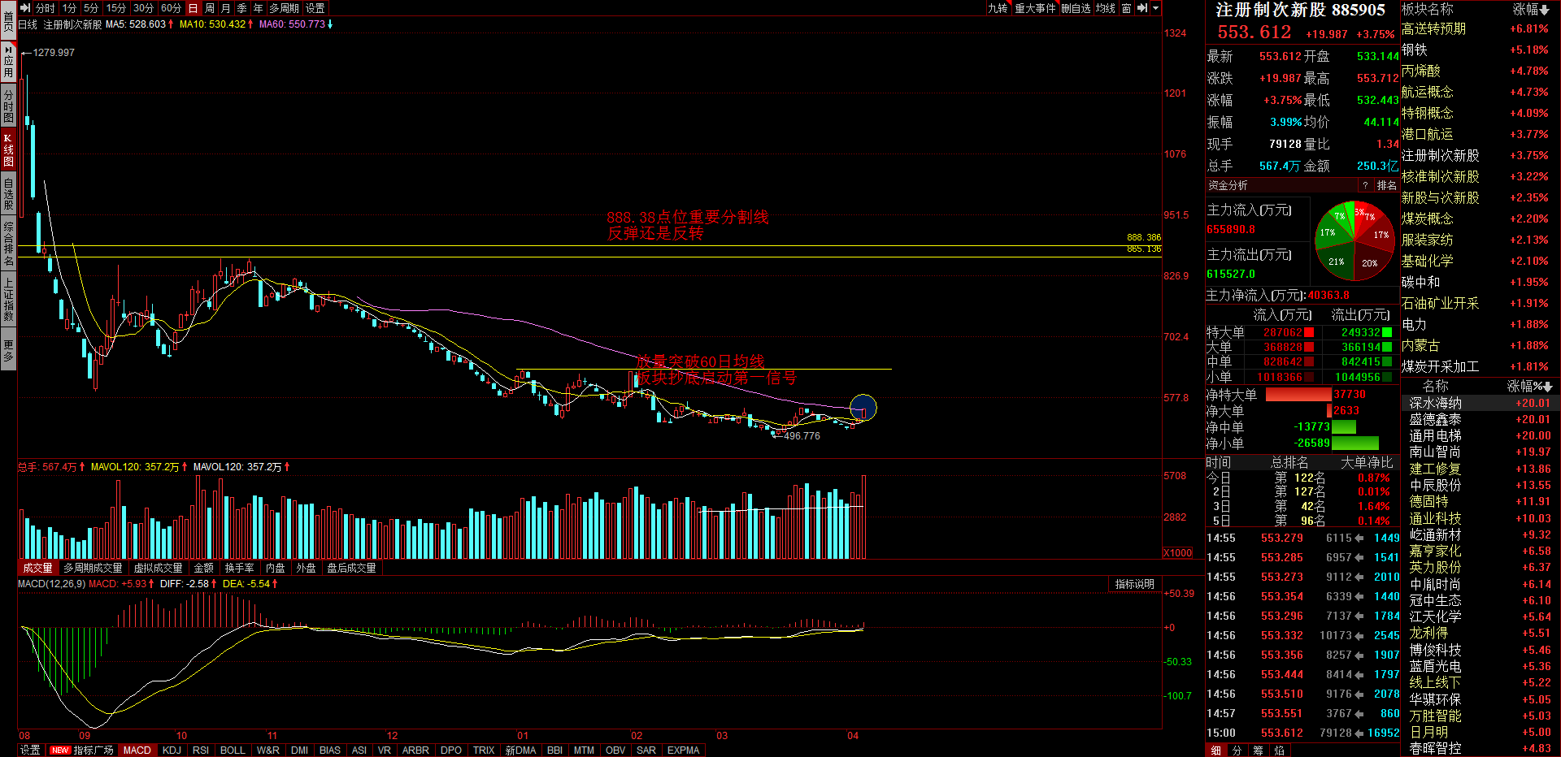
Task: Select the 成交量 volume tab
Action: pos(37,568)
